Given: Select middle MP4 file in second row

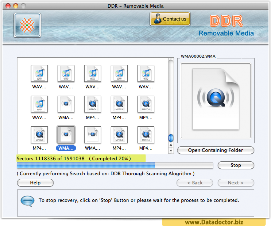Looking at the screenshot, I should pos(119,104).
